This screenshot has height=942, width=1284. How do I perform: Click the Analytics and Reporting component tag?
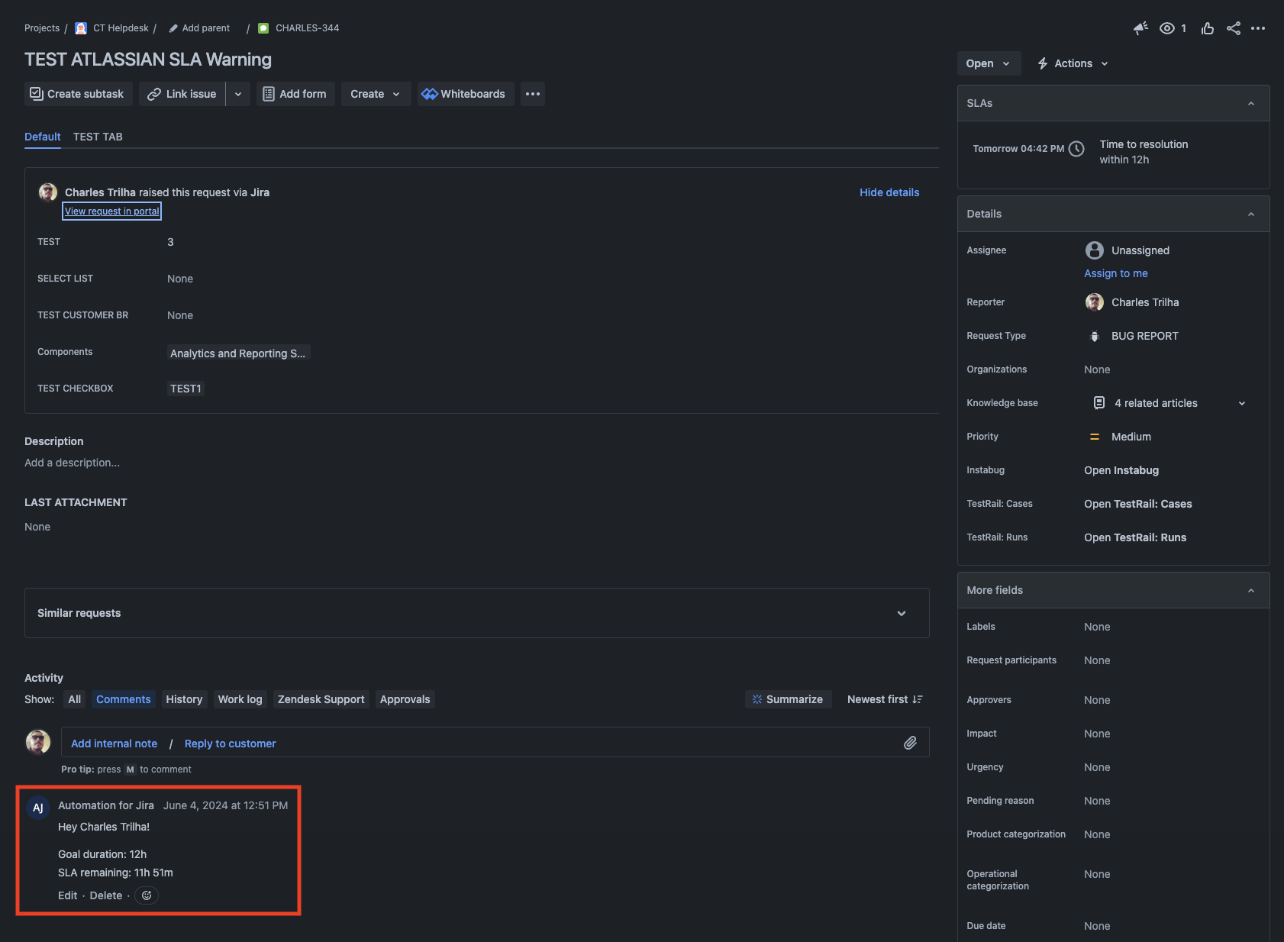coord(238,353)
